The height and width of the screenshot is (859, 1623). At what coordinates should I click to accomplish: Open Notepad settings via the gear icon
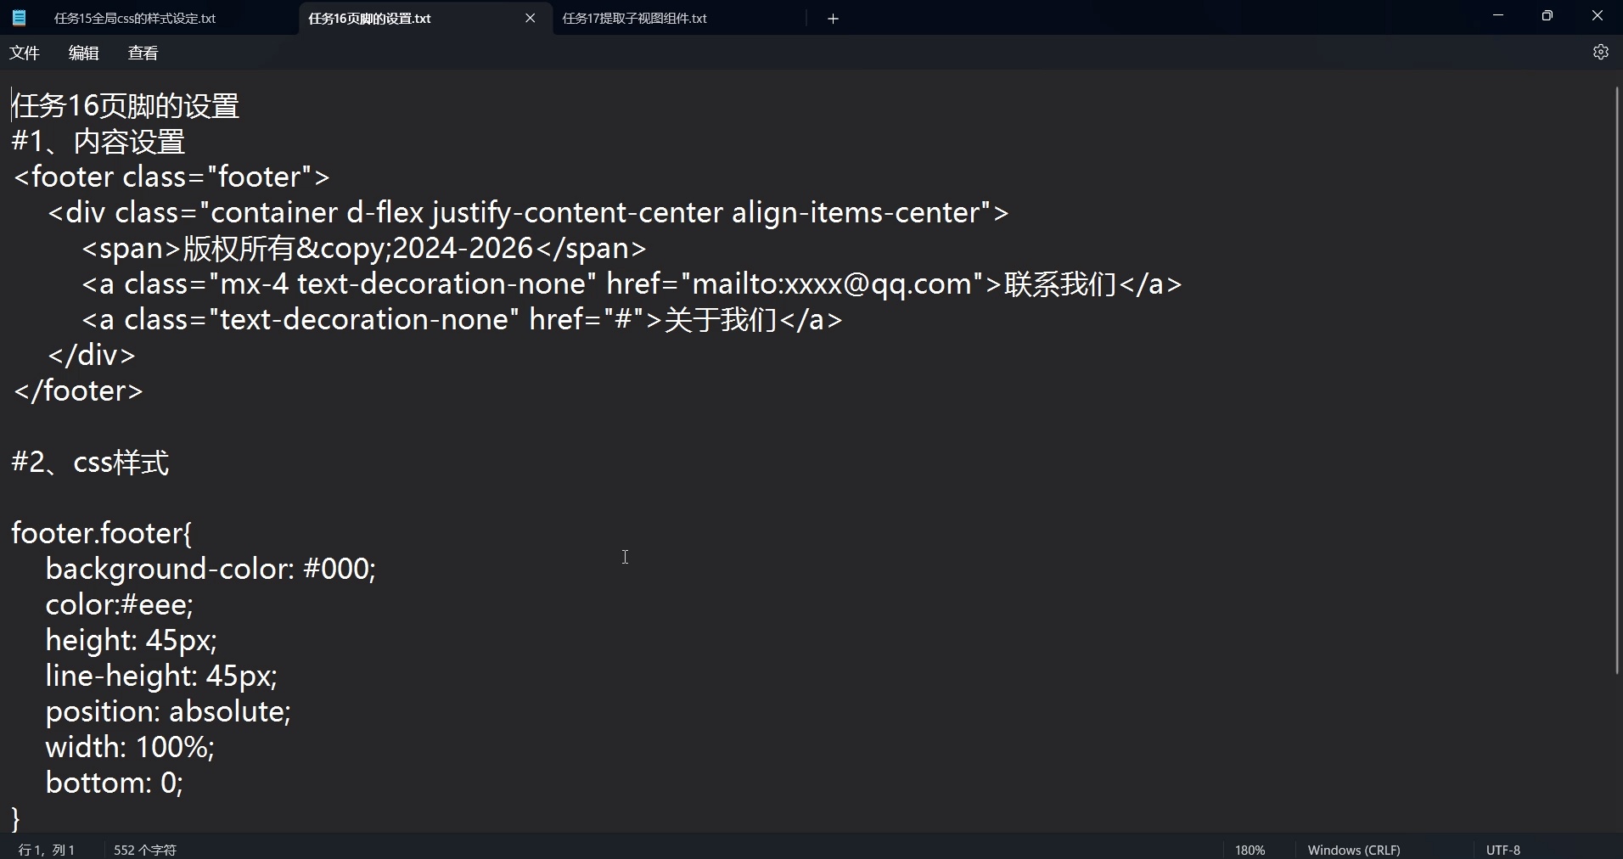point(1601,52)
